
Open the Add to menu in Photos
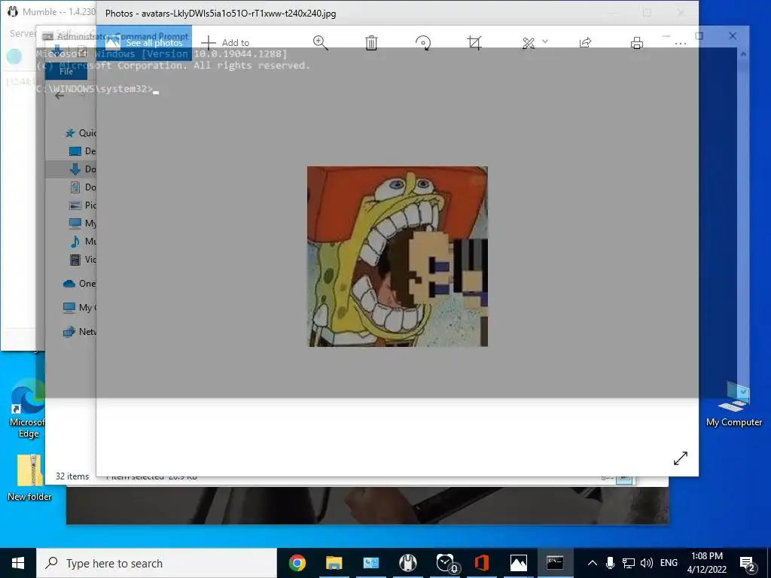tap(225, 43)
